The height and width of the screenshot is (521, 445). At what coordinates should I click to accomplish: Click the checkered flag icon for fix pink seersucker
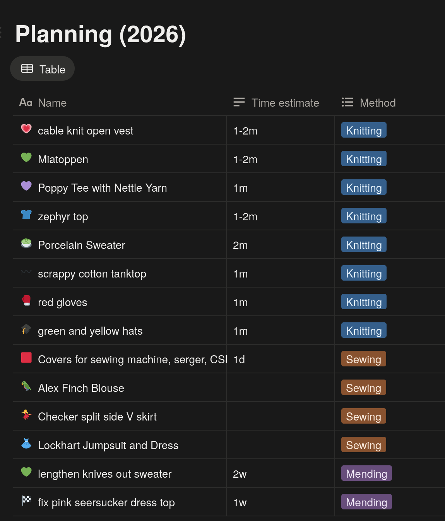tap(26, 501)
